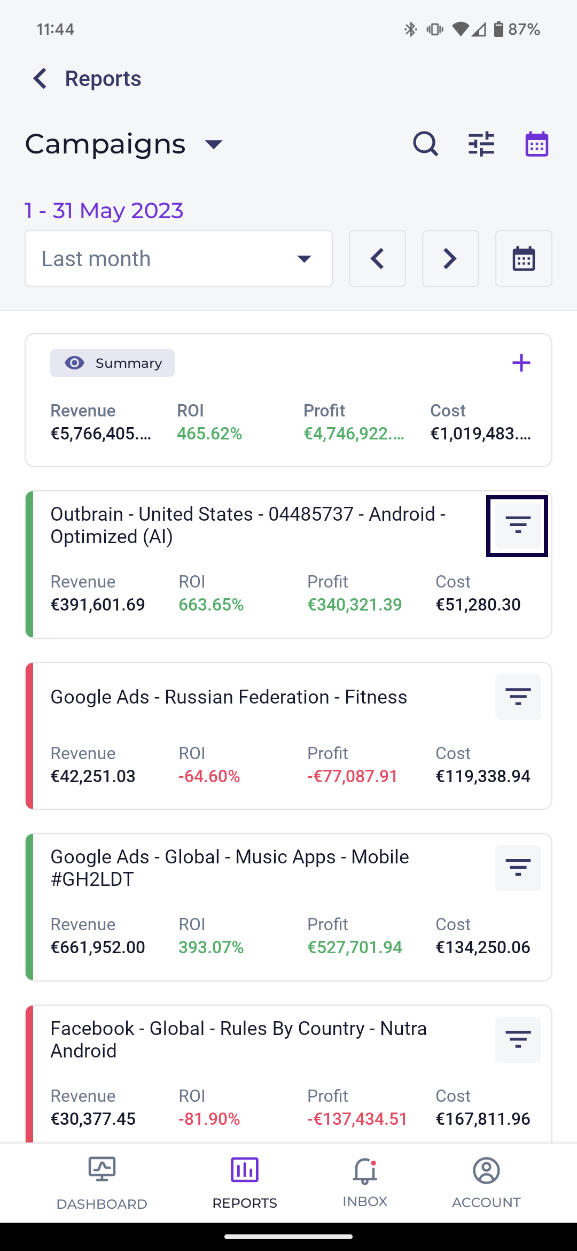This screenshot has width=577, height=1251.
Task: Go to the next date period
Action: (x=450, y=259)
